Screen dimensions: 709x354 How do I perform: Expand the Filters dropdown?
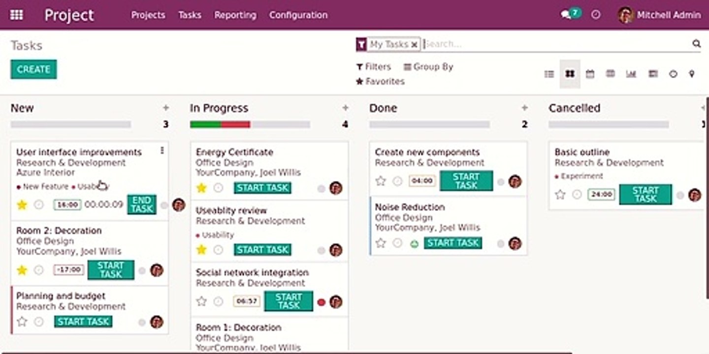pyautogui.click(x=373, y=67)
